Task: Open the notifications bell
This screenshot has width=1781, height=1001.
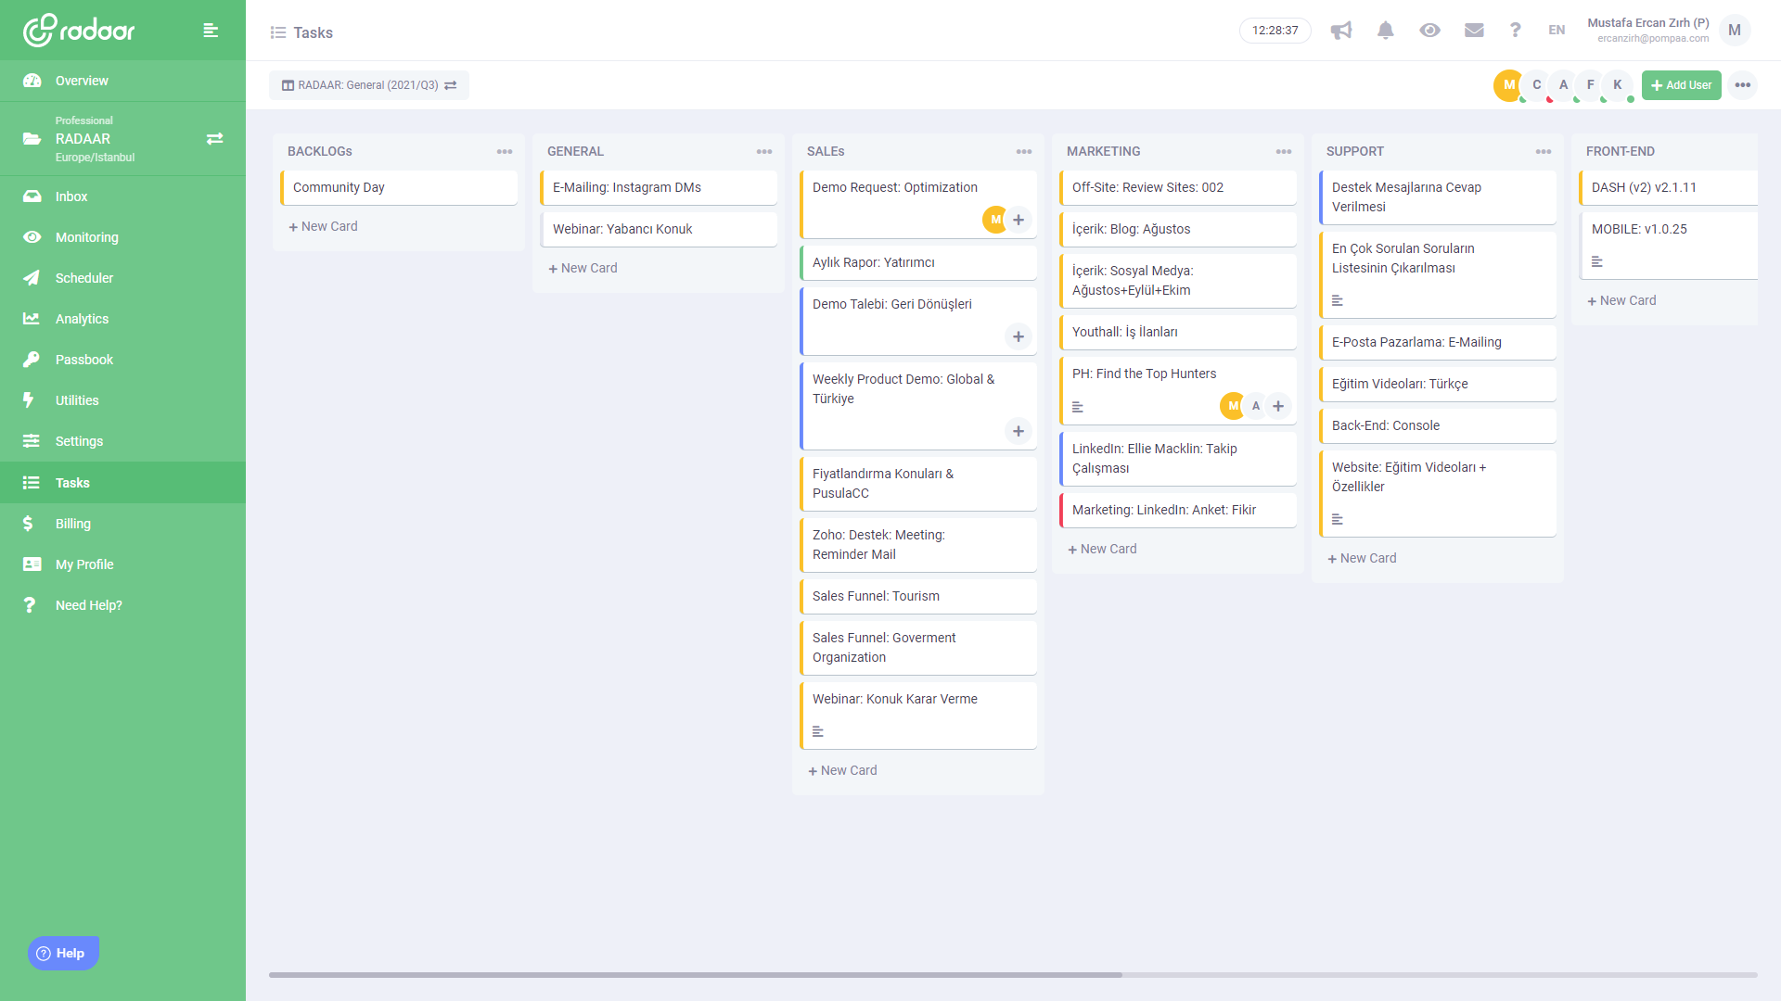Action: (1385, 31)
